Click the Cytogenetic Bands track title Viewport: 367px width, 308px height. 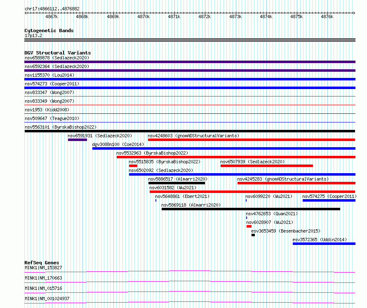pos(49,31)
